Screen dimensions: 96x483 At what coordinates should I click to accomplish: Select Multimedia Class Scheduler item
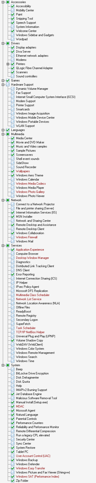pyautogui.click(x=33, y=295)
